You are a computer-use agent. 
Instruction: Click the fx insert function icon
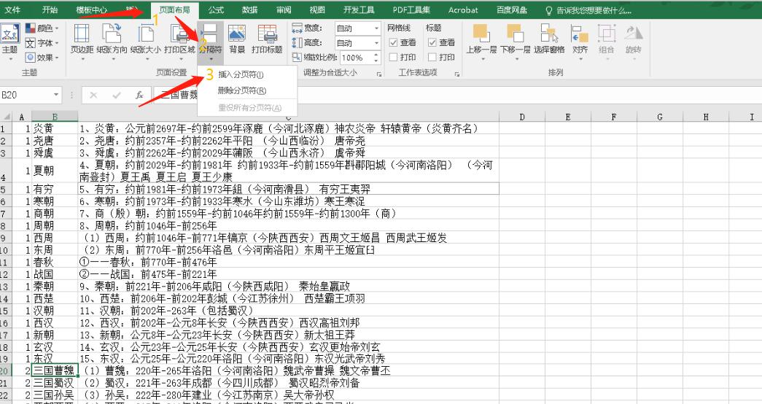point(139,96)
